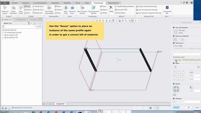Switch to Annotate ribbon tab

[x=55, y=3]
